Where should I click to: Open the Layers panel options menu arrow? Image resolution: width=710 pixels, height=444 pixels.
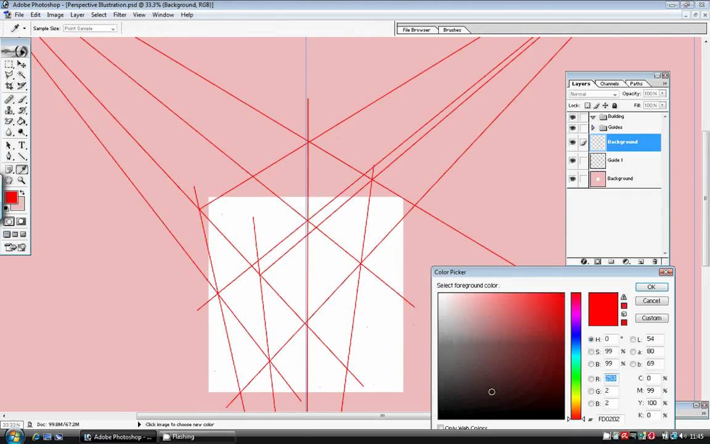pyautogui.click(x=664, y=84)
